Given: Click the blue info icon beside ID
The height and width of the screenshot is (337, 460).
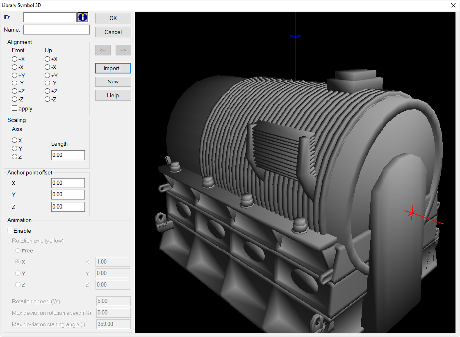Looking at the screenshot, I should click(x=83, y=17).
